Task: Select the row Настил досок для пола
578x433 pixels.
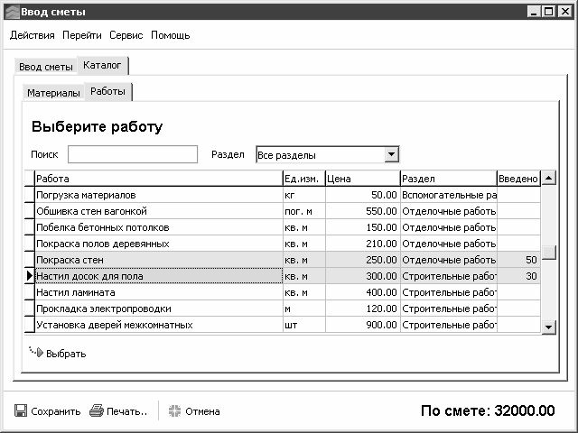Action: click(x=283, y=276)
